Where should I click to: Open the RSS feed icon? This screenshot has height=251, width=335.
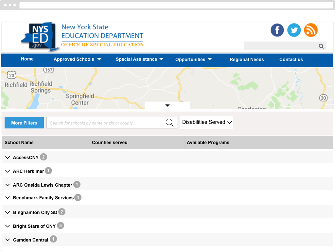point(311,30)
